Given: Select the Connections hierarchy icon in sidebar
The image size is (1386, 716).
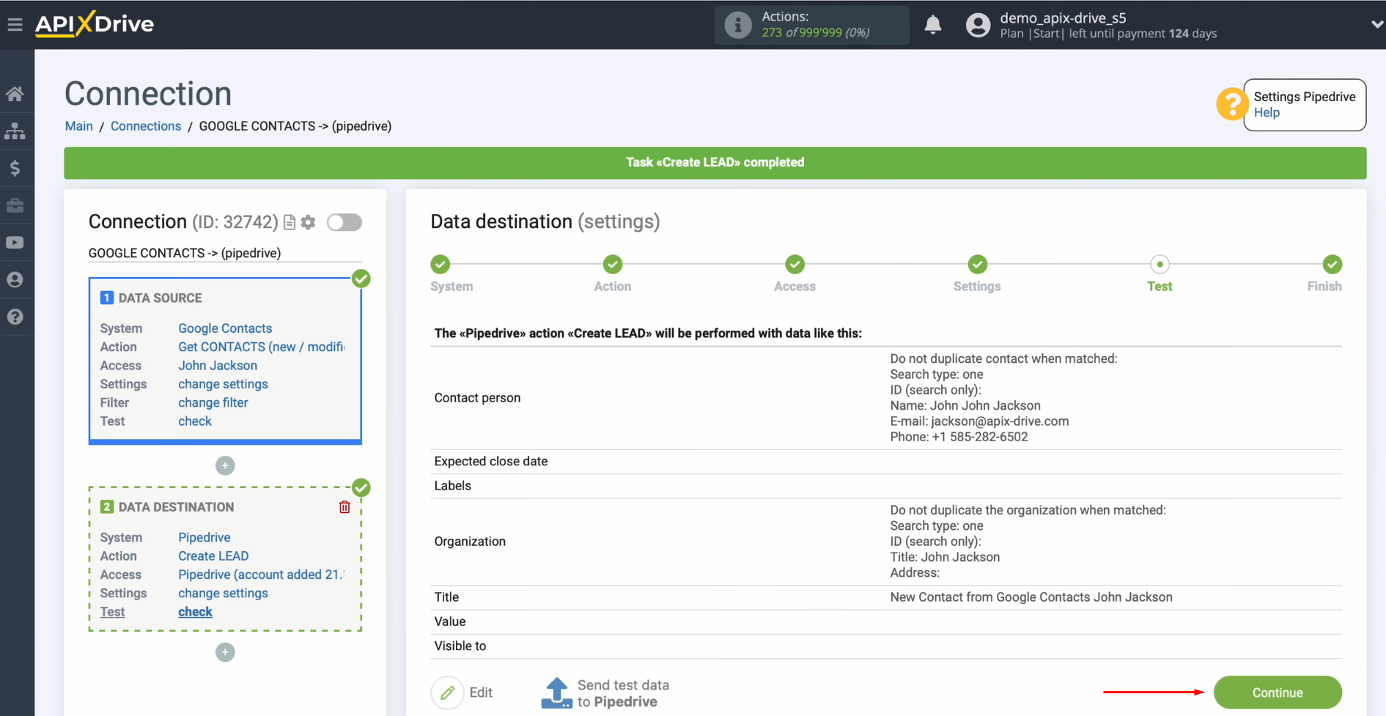Looking at the screenshot, I should pos(15,130).
